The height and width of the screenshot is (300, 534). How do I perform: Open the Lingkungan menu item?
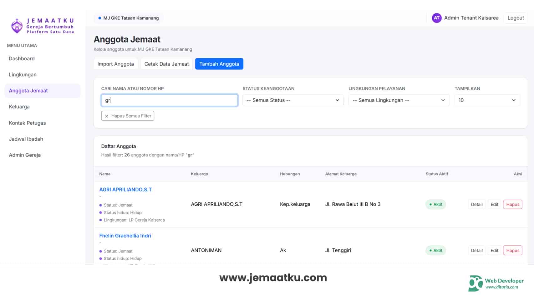point(23,75)
